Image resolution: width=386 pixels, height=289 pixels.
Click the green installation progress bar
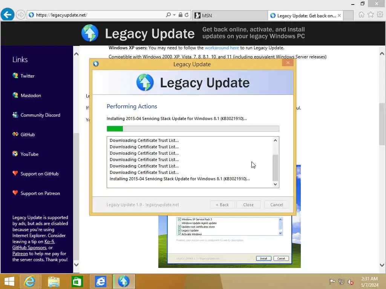click(x=193, y=129)
